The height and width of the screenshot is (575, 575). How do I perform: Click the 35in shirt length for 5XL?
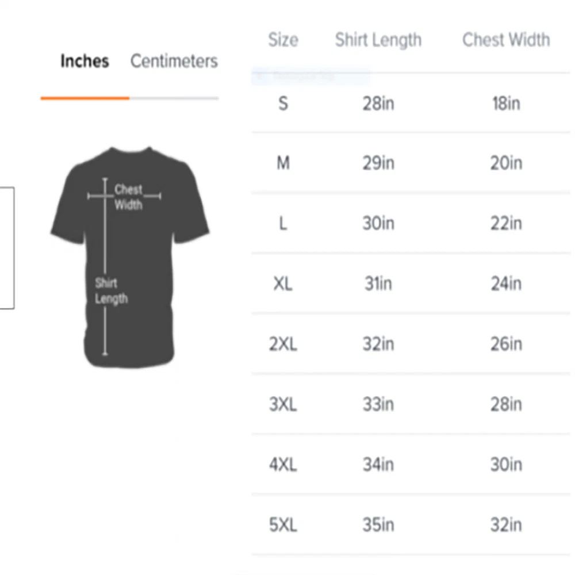[x=378, y=525]
